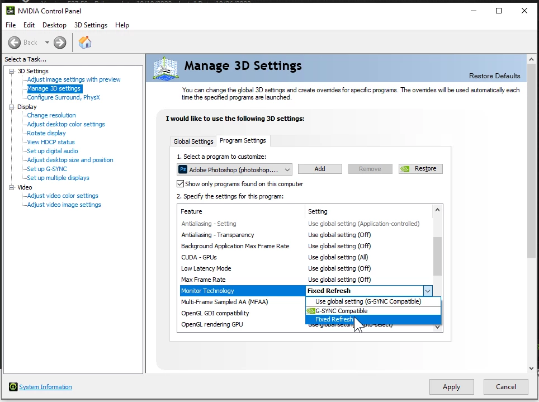Click the Add button
Viewport: 539px width, 402px height.
point(320,169)
